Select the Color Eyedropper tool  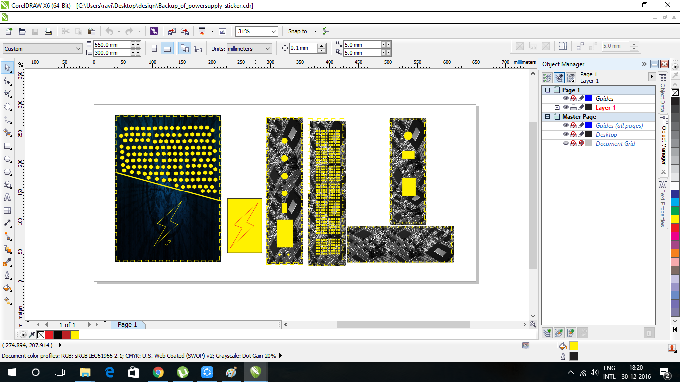[7, 262]
